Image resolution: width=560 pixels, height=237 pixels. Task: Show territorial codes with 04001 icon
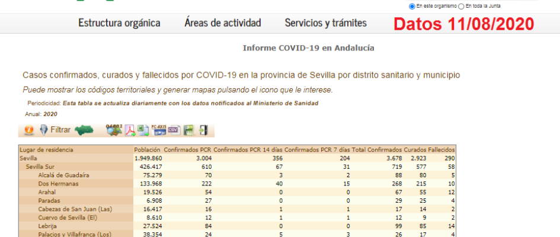click(114, 130)
